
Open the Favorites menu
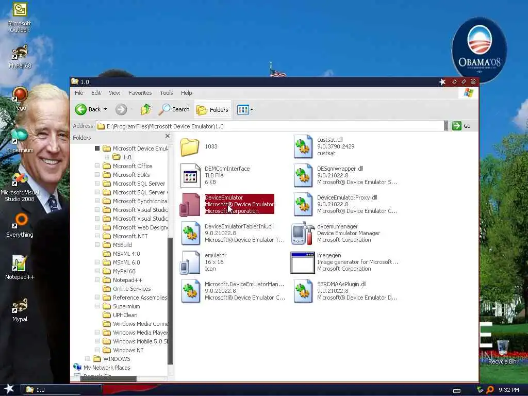[x=140, y=93]
